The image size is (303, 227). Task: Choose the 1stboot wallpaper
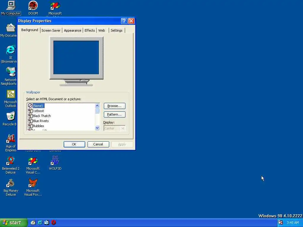[x=36, y=111]
